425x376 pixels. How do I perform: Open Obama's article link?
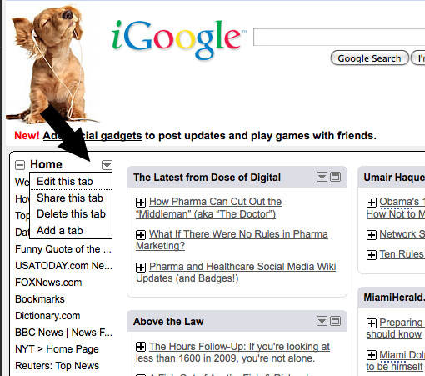click(x=396, y=208)
